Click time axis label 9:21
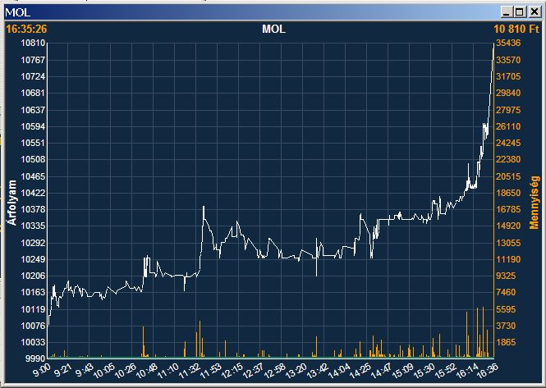546x388 pixels. tap(63, 370)
